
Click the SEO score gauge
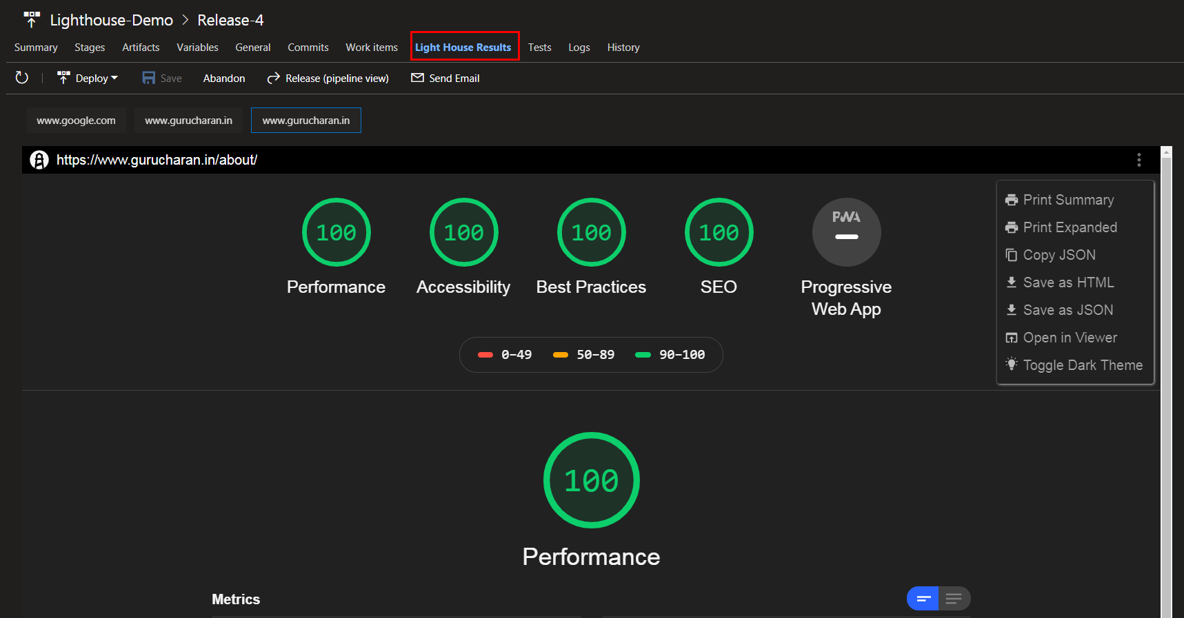pos(719,232)
